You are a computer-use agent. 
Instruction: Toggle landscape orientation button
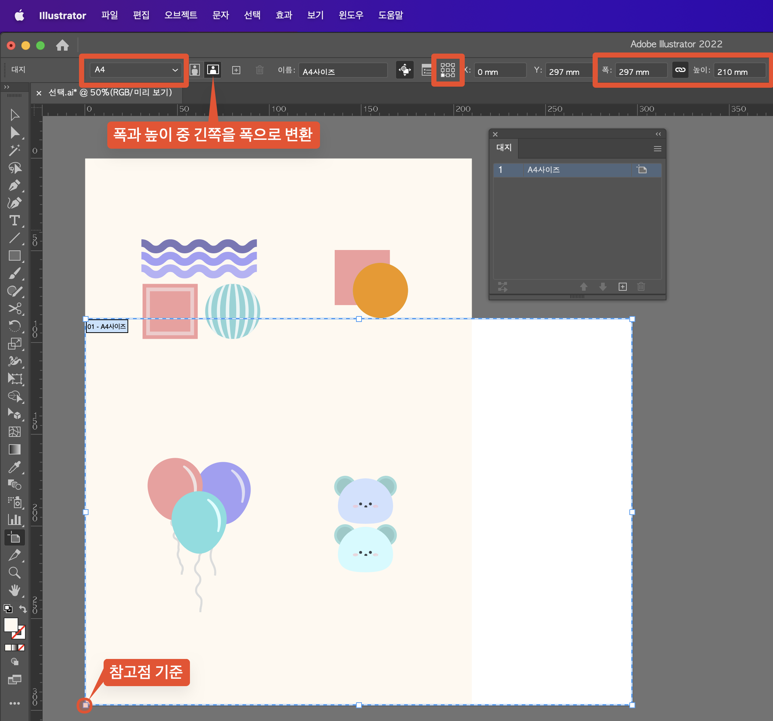pos(213,70)
